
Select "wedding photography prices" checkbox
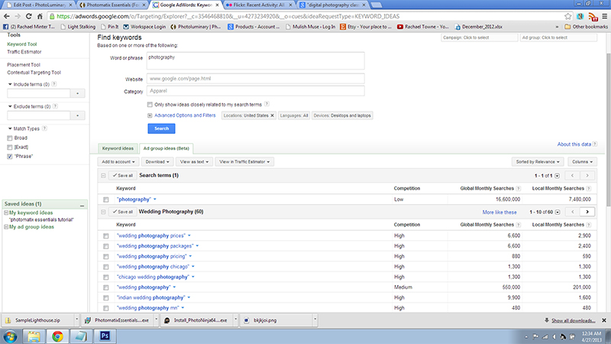(106, 236)
